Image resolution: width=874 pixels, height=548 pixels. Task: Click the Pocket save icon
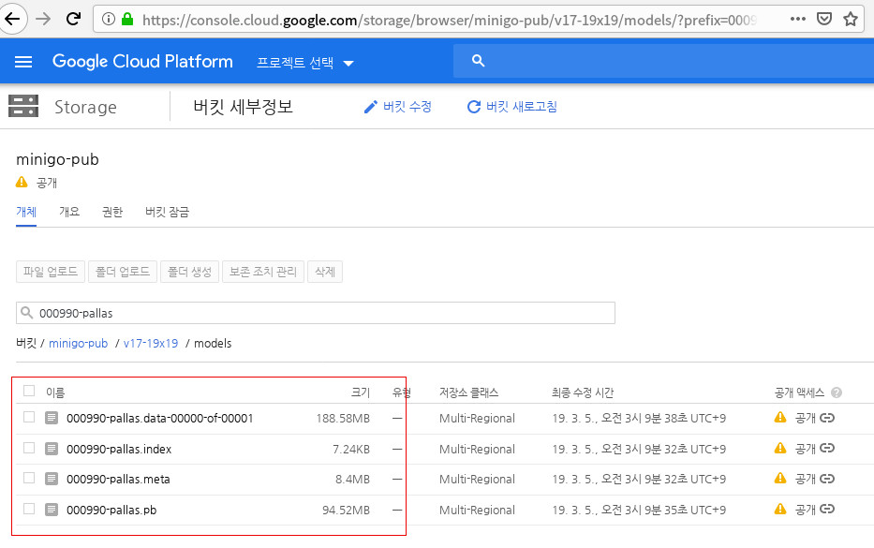click(x=824, y=19)
